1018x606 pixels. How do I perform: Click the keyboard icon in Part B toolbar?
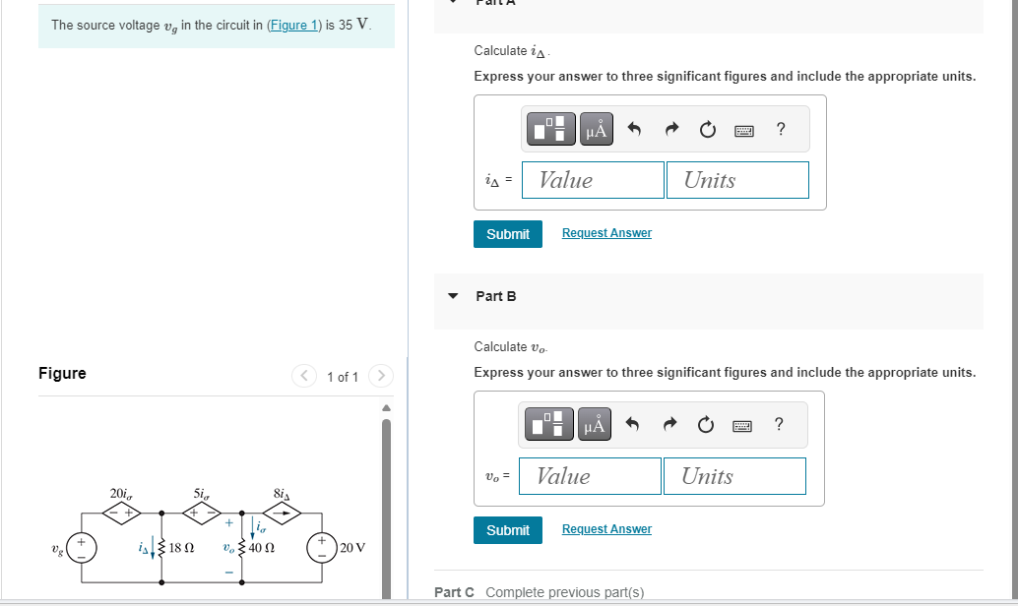point(741,424)
